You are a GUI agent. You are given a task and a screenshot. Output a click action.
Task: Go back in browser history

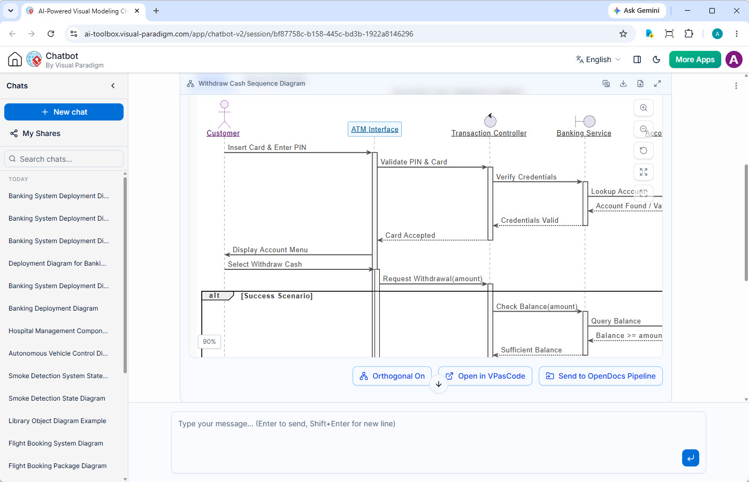pos(12,34)
